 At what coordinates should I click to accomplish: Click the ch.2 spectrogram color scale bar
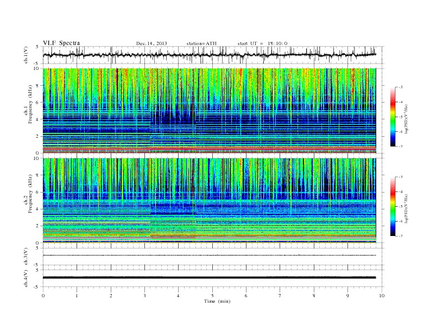tap(393, 206)
